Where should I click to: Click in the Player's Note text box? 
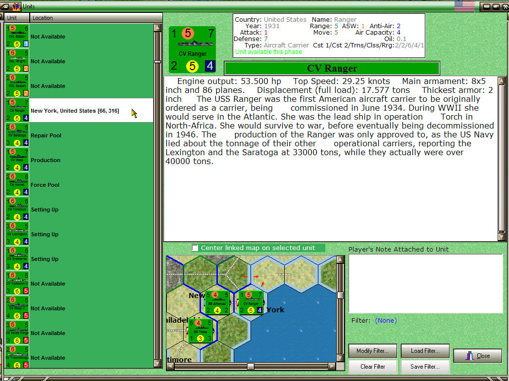point(426,284)
